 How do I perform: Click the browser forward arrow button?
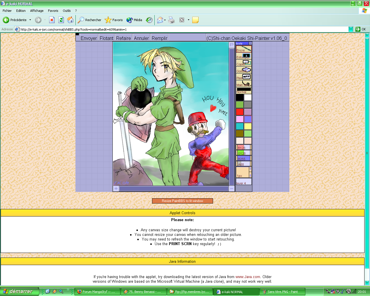[38, 20]
